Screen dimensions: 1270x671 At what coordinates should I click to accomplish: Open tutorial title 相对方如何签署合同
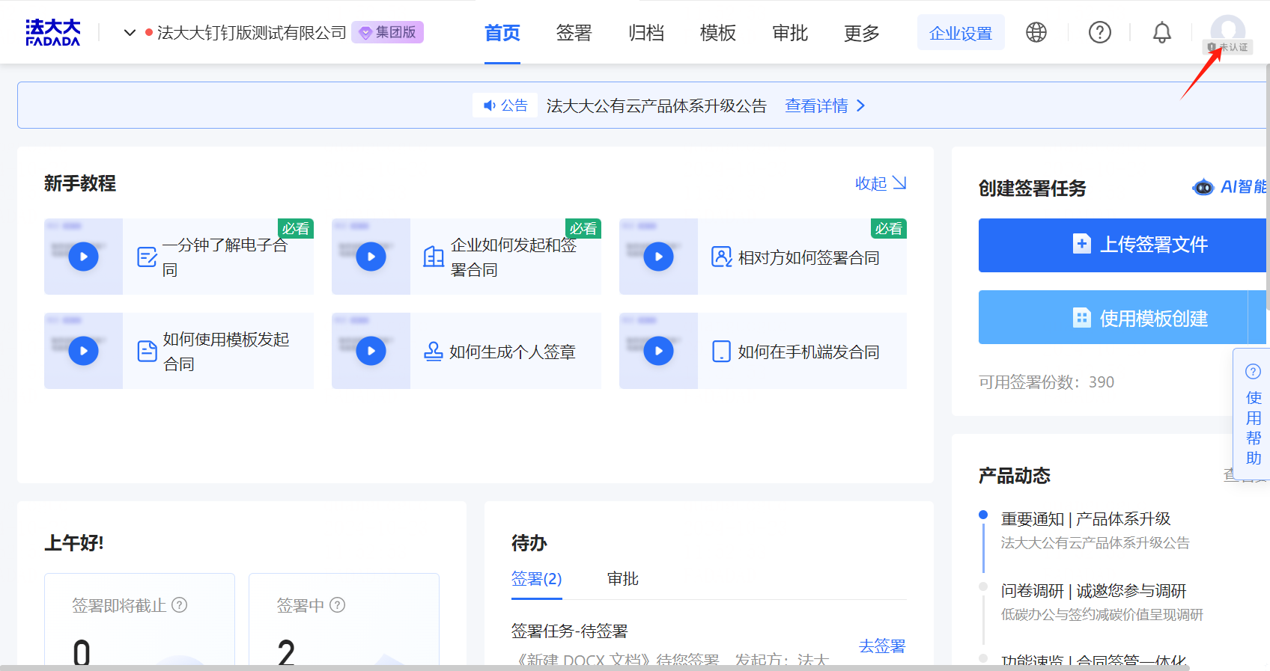click(x=809, y=257)
